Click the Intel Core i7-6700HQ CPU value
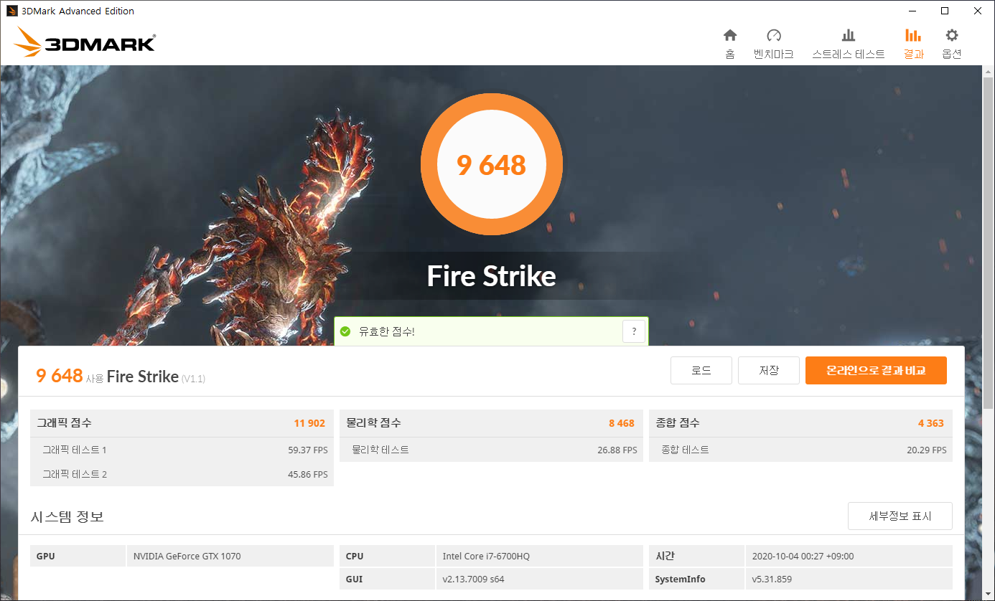The image size is (995, 601). (x=487, y=557)
